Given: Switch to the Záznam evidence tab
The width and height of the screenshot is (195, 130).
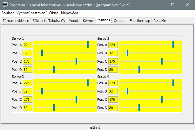Looking at the screenshot, I should [x=16, y=21].
